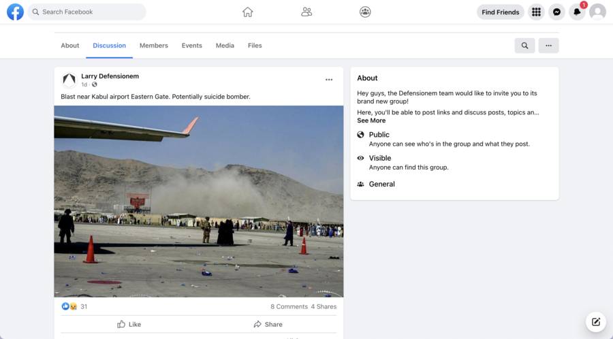Like the Kabul airport blast post
Viewport: 613px width, 339px height.
click(x=129, y=324)
